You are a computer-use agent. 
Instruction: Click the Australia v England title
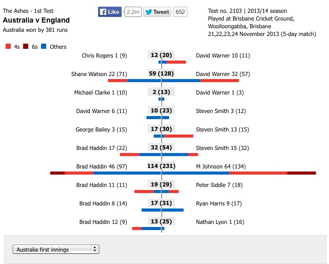(36, 20)
